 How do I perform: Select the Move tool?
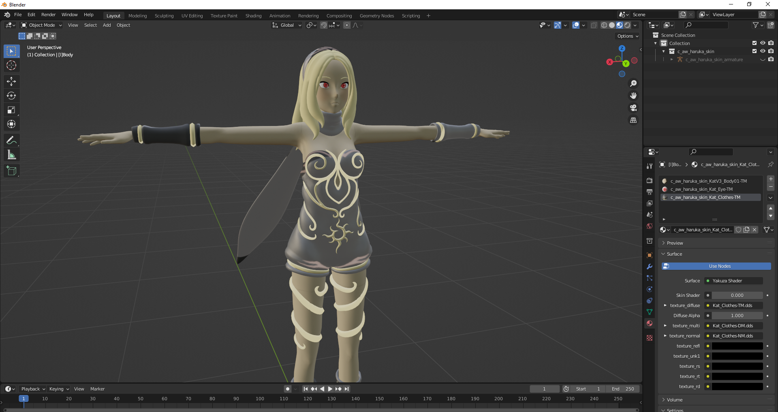click(11, 81)
